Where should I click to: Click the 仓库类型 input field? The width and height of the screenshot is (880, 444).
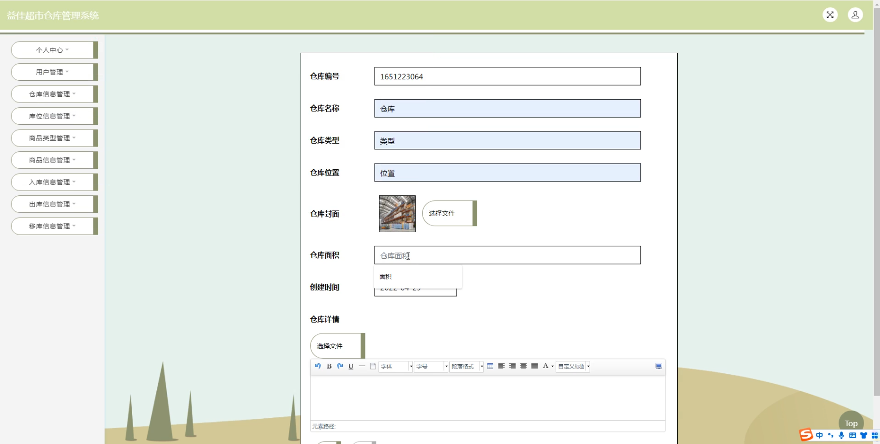pyautogui.click(x=507, y=140)
